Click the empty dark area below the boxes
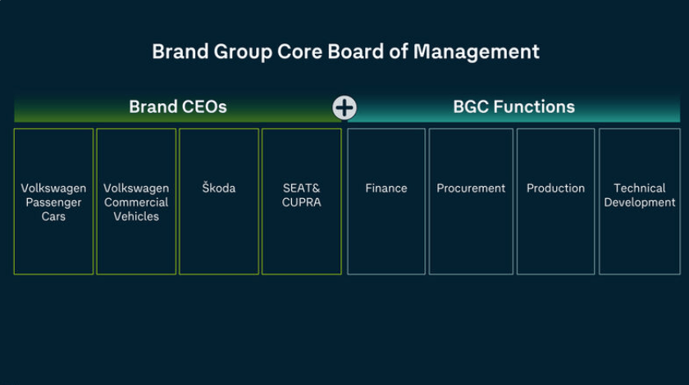689x385 pixels. pyautogui.click(x=344, y=328)
